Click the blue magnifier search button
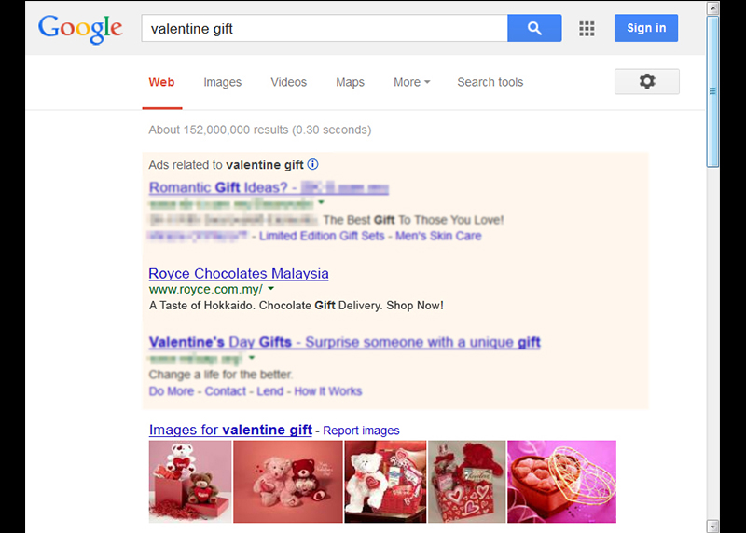The height and width of the screenshot is (533, 746). tap(534, 28)
